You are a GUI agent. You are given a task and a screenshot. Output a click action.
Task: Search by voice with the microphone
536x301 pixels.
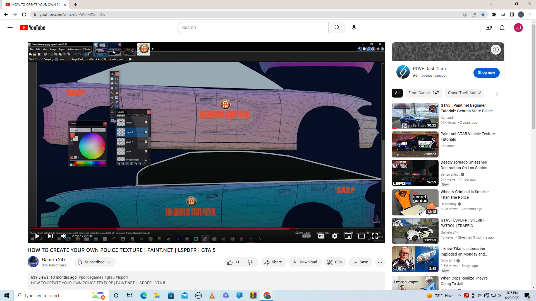[354, 28]
